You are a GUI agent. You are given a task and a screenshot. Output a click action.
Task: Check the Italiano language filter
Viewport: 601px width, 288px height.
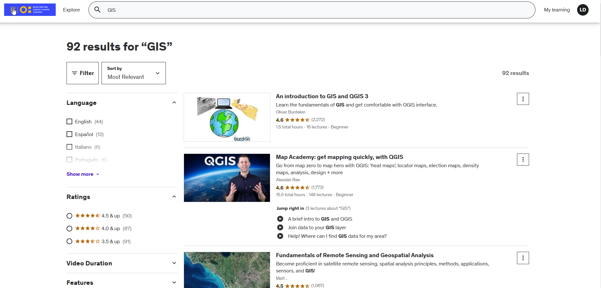click(69, 147)
